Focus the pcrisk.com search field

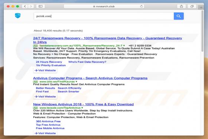[x=104, y=16]
